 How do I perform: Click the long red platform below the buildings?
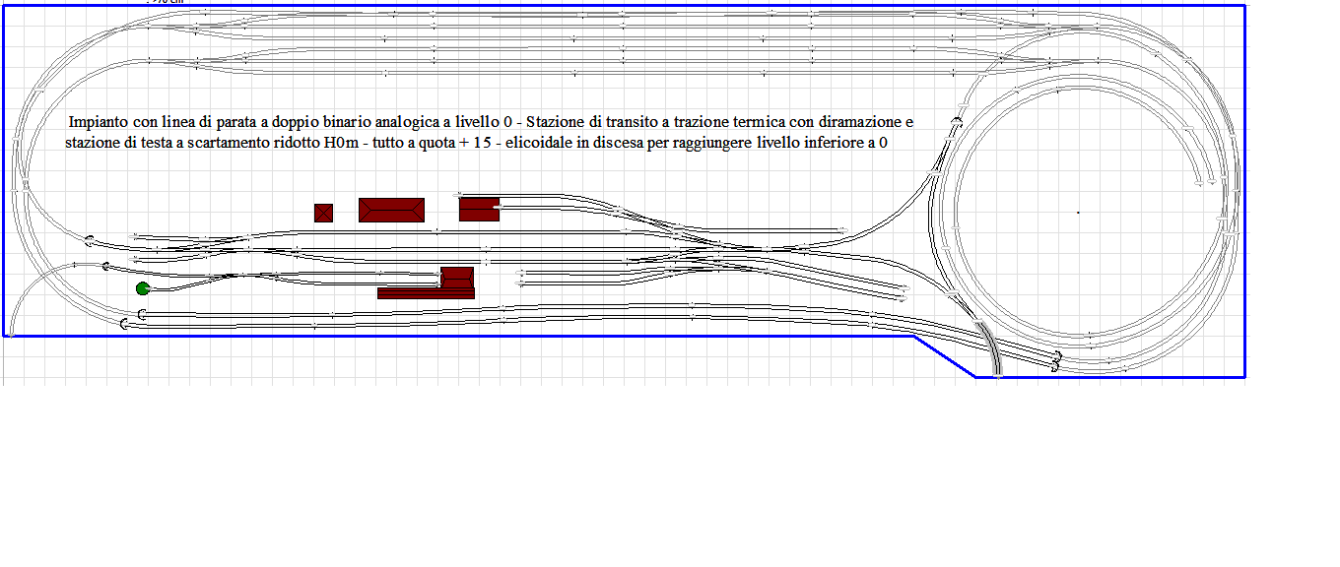pos(424,292)
